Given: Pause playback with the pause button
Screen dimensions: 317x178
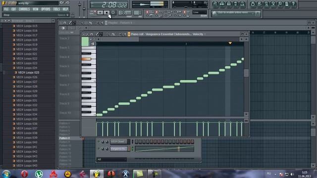Looking at the screenshot, I should [x=100, y=12].
